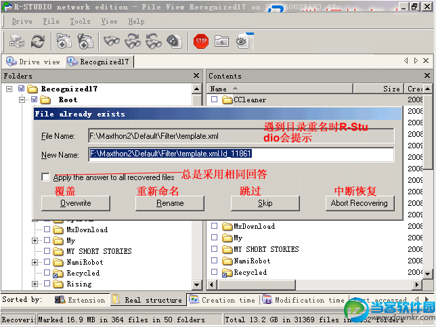Click Find Previous binoculars icon
436x327 pixels.
click(x=154, y=41)
